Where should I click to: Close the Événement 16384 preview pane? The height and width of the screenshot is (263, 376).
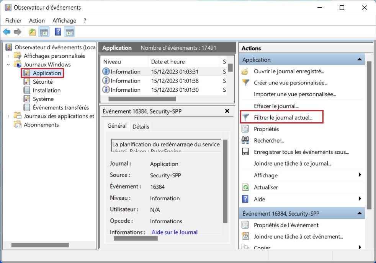[x=227, y=111]
